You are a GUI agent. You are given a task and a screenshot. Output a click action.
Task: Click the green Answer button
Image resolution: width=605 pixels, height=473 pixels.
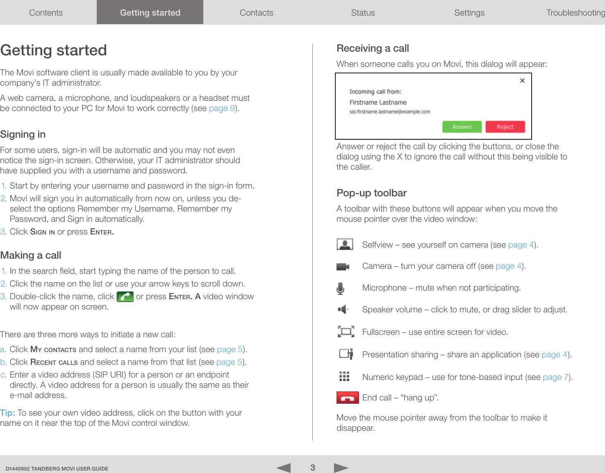(462, 127)
